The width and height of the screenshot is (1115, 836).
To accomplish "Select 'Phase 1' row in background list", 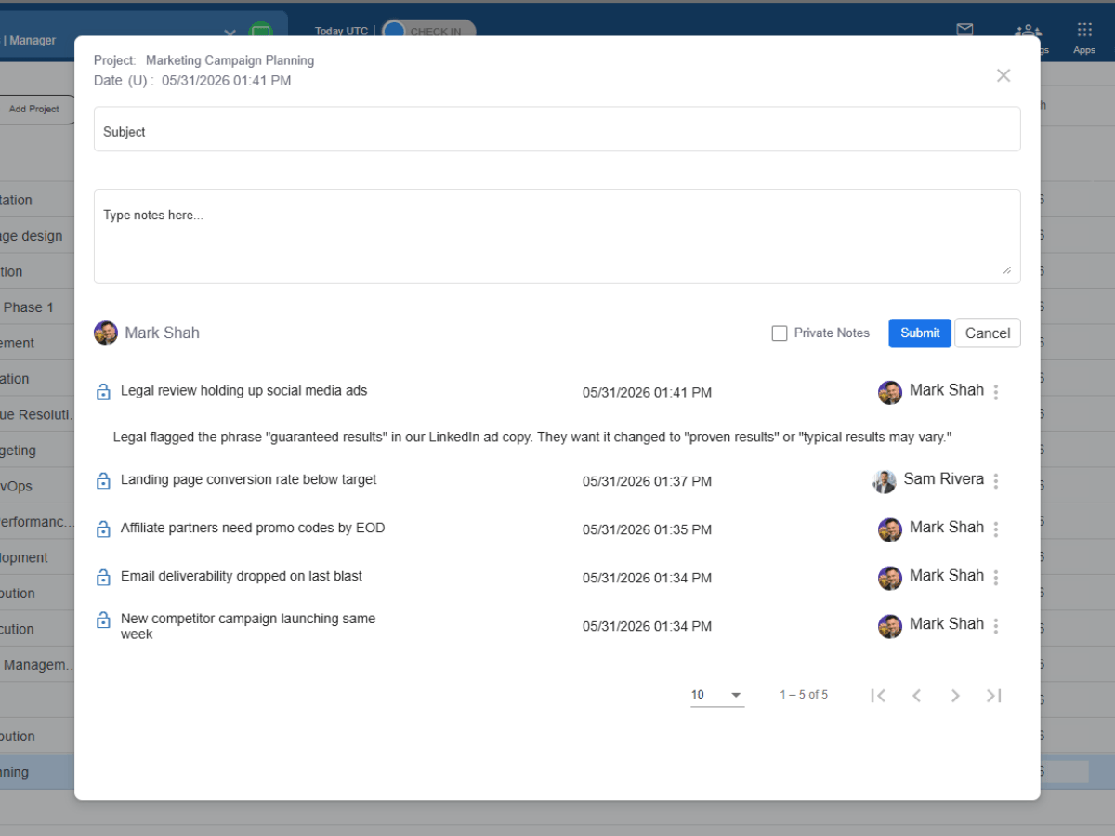I will point(29,307).
